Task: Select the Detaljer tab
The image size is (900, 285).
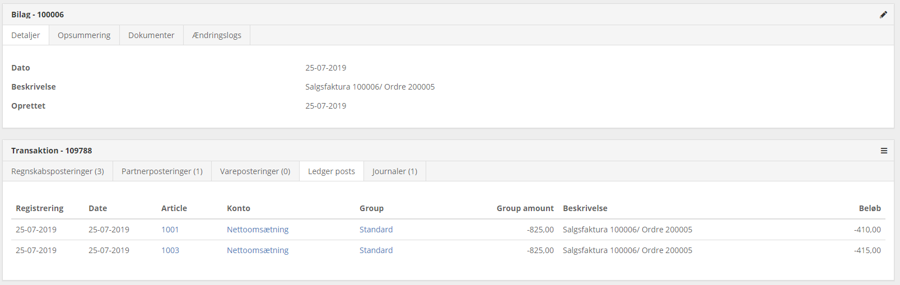Action: coord(26,35)
